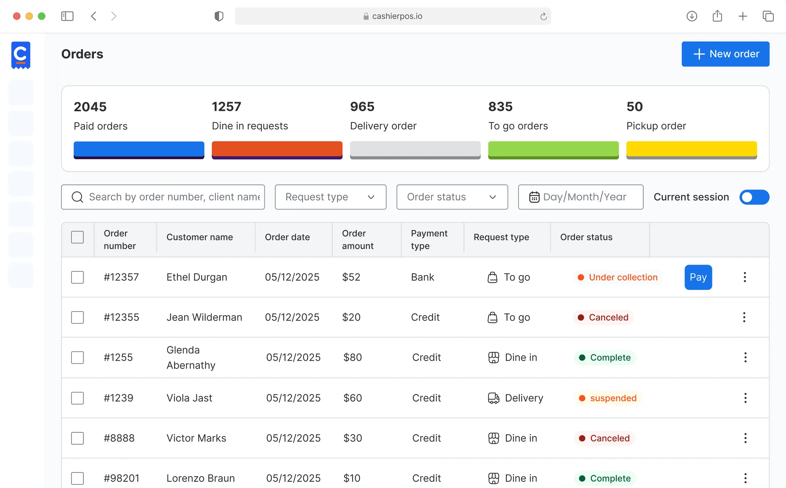The width and height of the screenshot is (786, 488).
Task: Open the three-dot menu for Viola Jast
Action: pos(745,398)
